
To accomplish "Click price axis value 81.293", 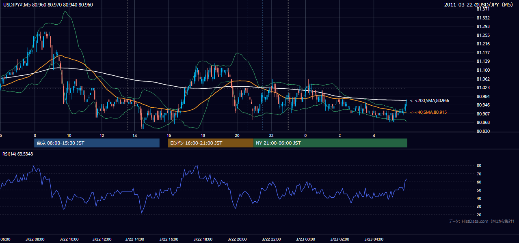I will tap(483, 26).
